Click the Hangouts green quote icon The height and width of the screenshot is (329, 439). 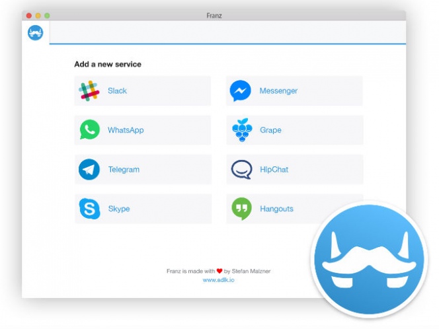coord(241,209)
